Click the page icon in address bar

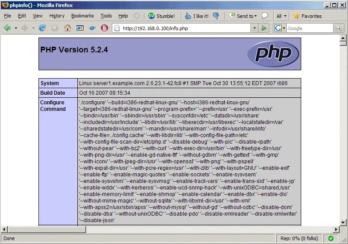point(117,28)
